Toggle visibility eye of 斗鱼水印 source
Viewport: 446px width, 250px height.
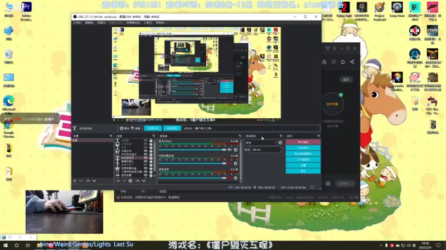(146, 151)
